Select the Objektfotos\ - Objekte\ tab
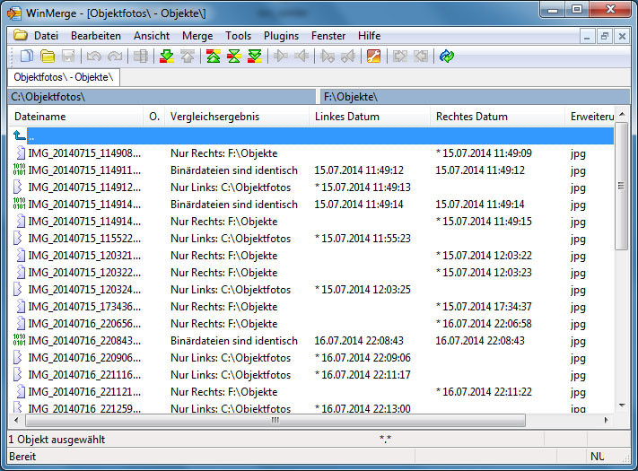Image resolution: width=638 pixels, height=471 pixels. pyautogui.click(x=64, y=77)
